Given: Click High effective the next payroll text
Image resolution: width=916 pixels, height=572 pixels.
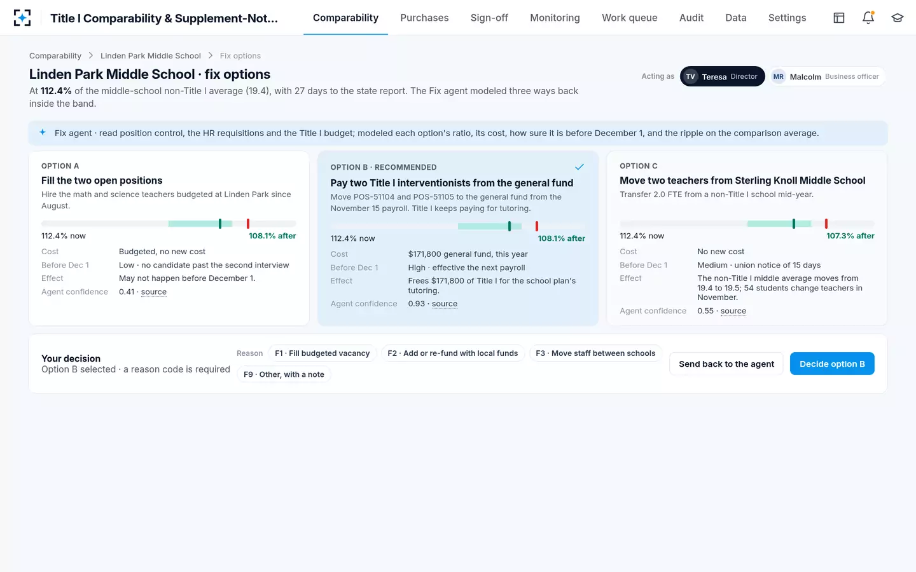Looking at the screenshot, I should pos(467,268).
